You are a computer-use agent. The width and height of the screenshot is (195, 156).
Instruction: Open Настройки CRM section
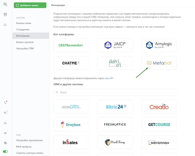point(25,48)
